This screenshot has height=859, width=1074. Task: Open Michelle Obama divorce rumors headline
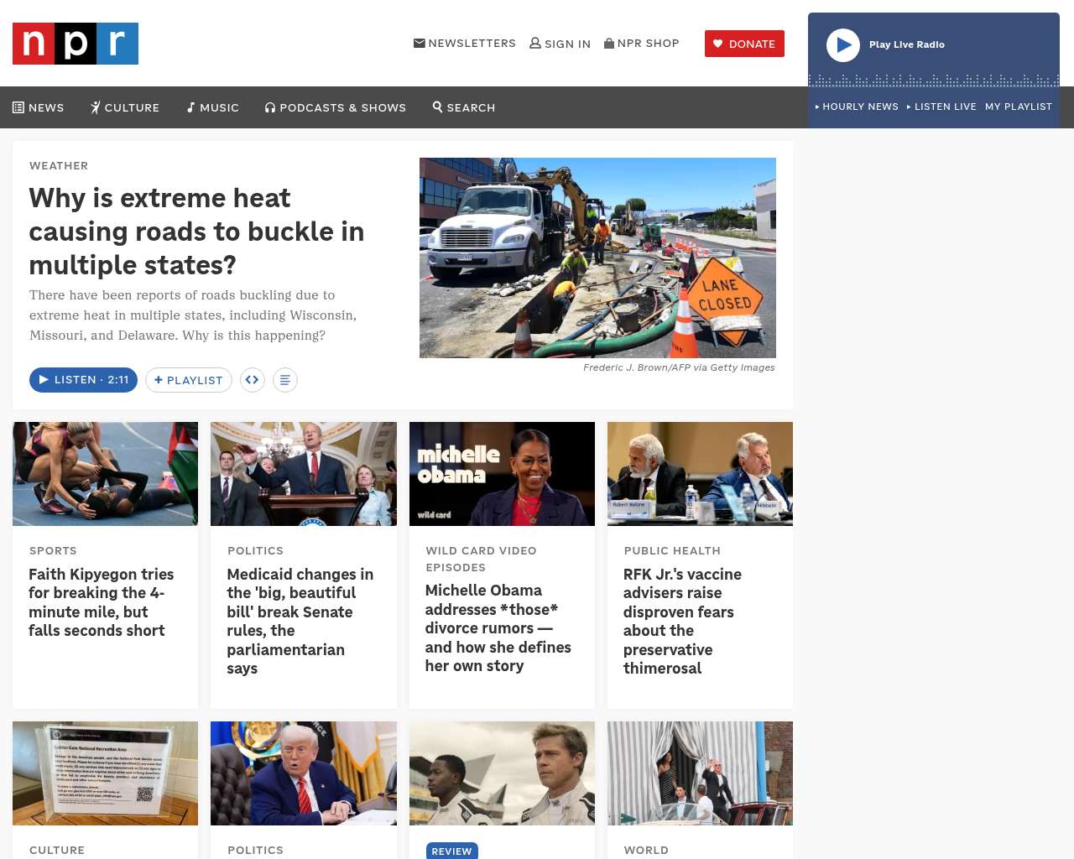point(498,628)
